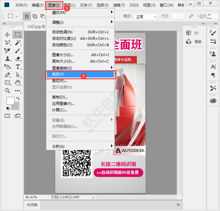
Task: Open the 滤镜(T) menu
Action: click(119, 5)
